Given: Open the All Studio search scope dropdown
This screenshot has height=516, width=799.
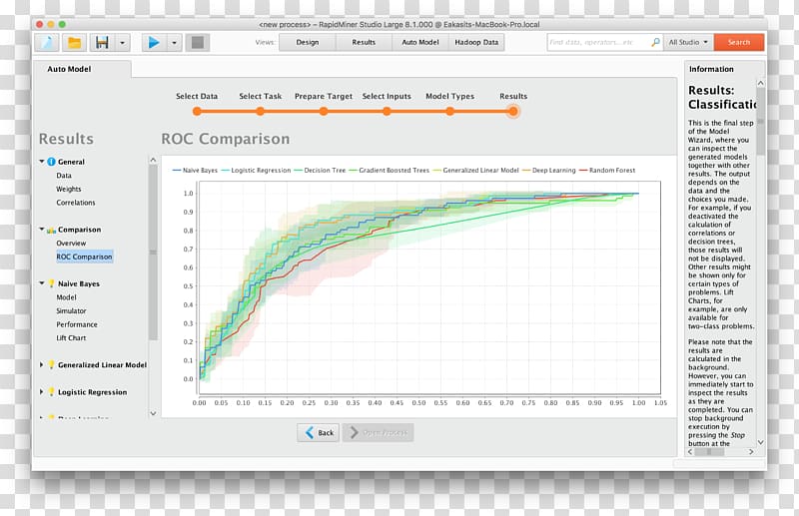Looking at the screenshot, I should (688, 42).
